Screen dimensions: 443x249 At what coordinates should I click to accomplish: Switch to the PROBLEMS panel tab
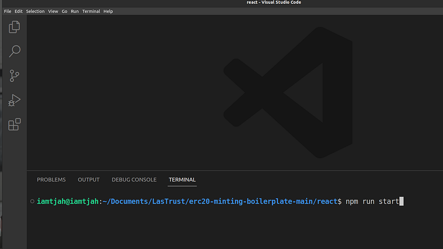[51, 180]
